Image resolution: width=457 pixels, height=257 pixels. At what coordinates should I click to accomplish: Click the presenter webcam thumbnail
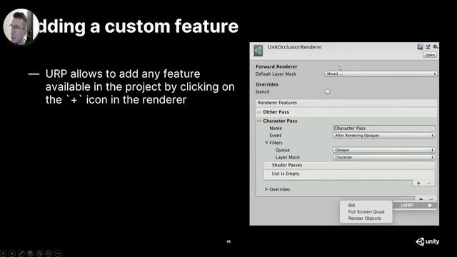21,27
